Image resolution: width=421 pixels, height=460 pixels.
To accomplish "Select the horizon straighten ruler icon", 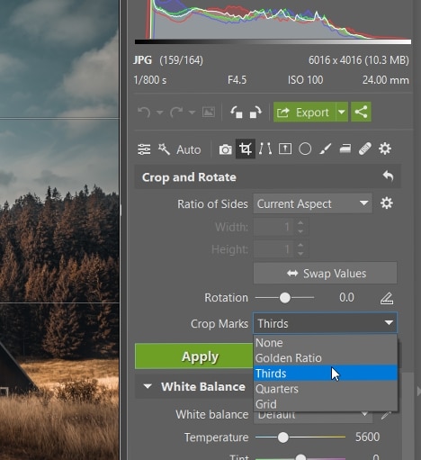I will tap(387, 298).
